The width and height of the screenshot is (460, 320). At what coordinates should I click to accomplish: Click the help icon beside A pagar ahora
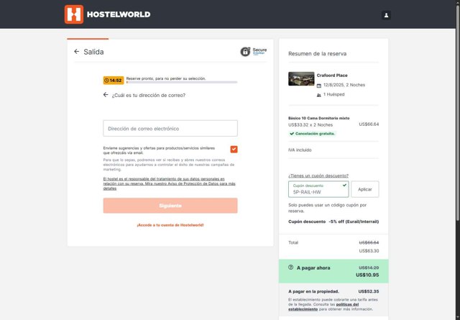point(290,268)
